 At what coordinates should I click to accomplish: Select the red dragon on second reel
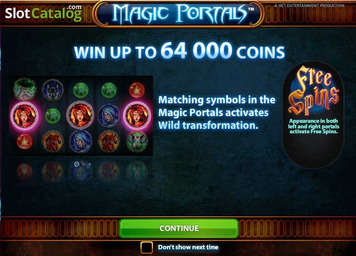tap(53, 141)
